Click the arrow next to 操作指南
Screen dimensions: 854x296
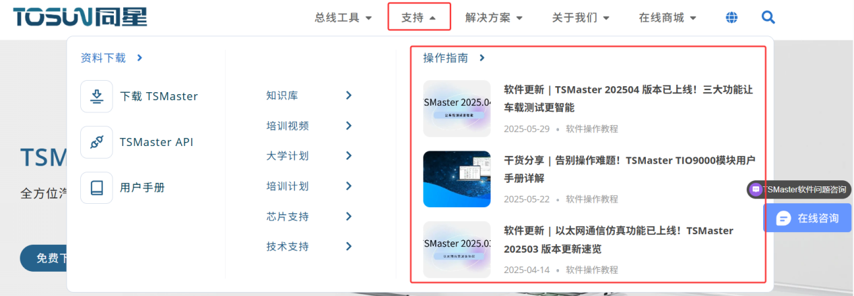tap(482, 58)
